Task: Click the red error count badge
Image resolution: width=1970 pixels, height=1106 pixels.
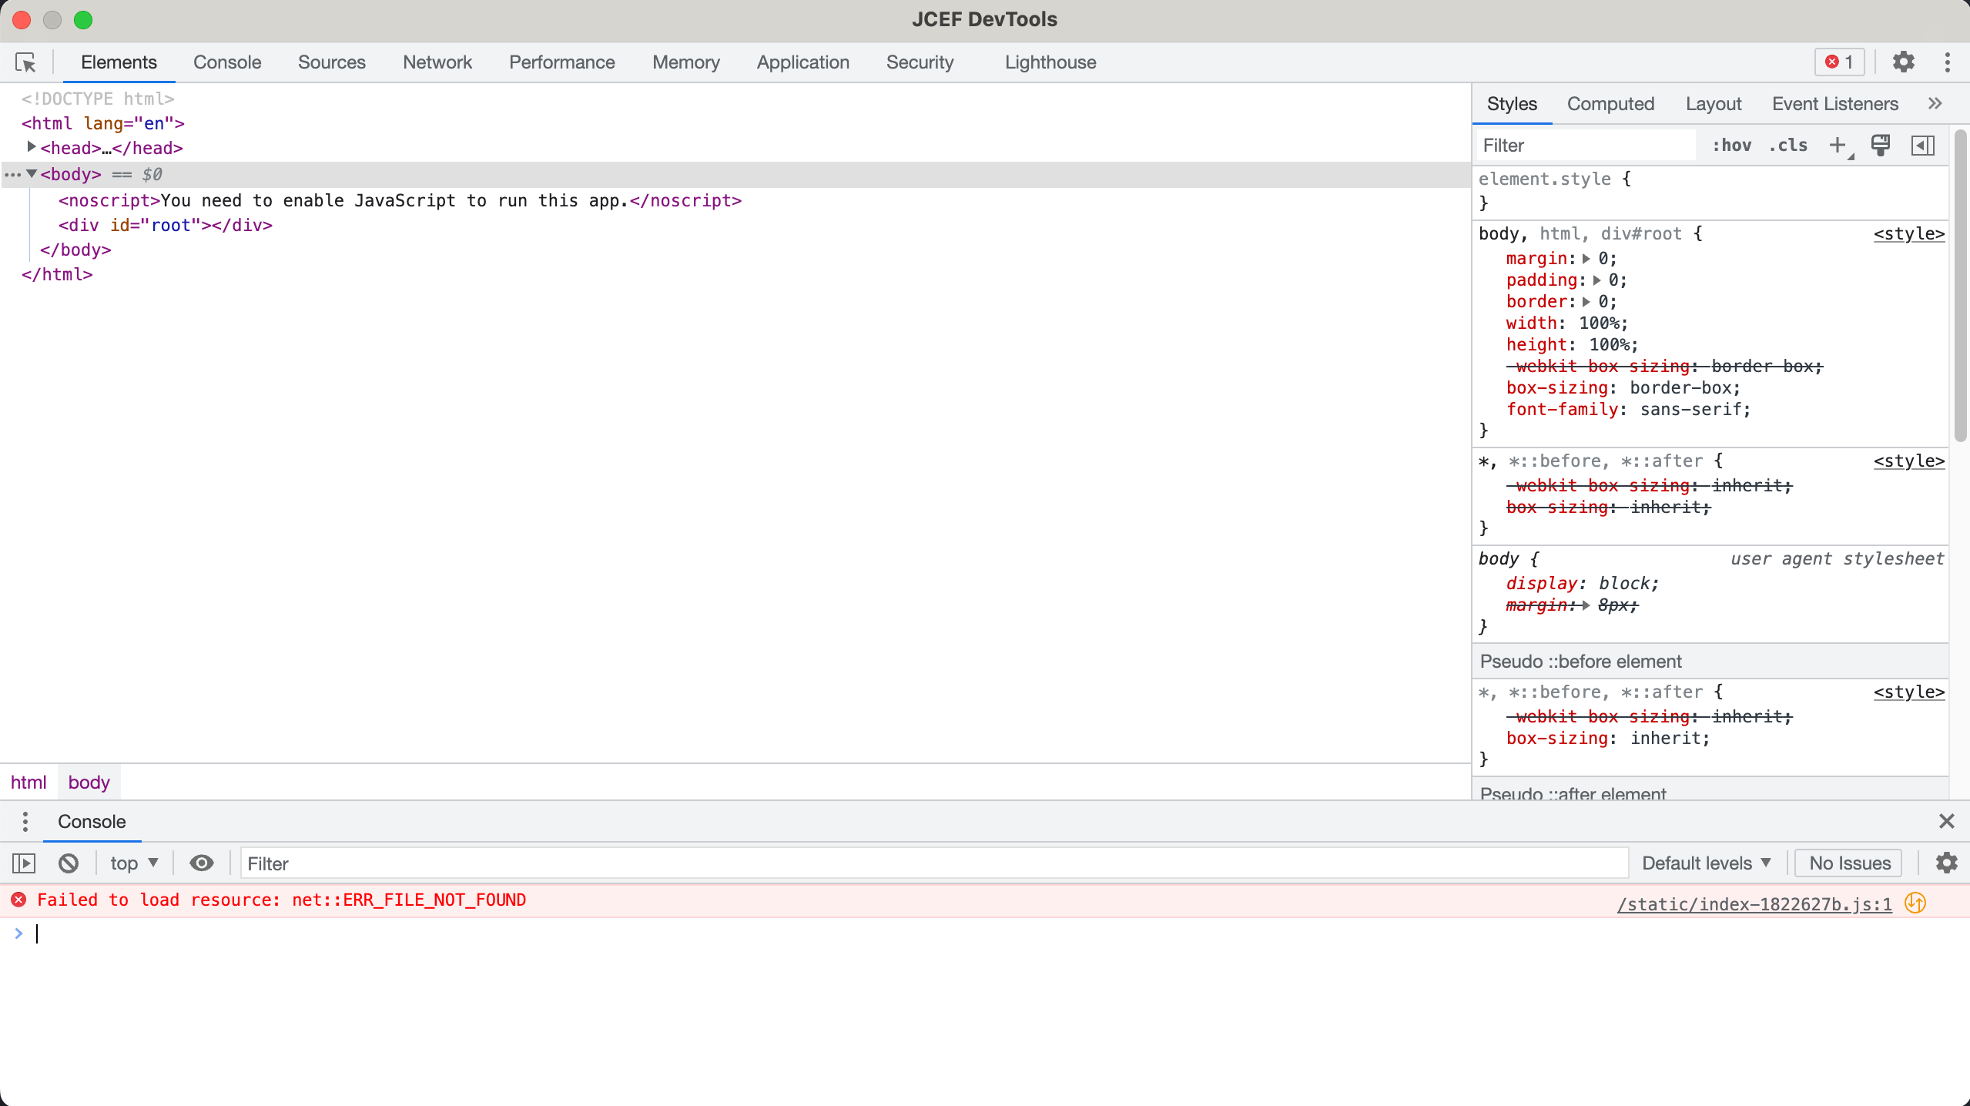Action: [1838, 62]
